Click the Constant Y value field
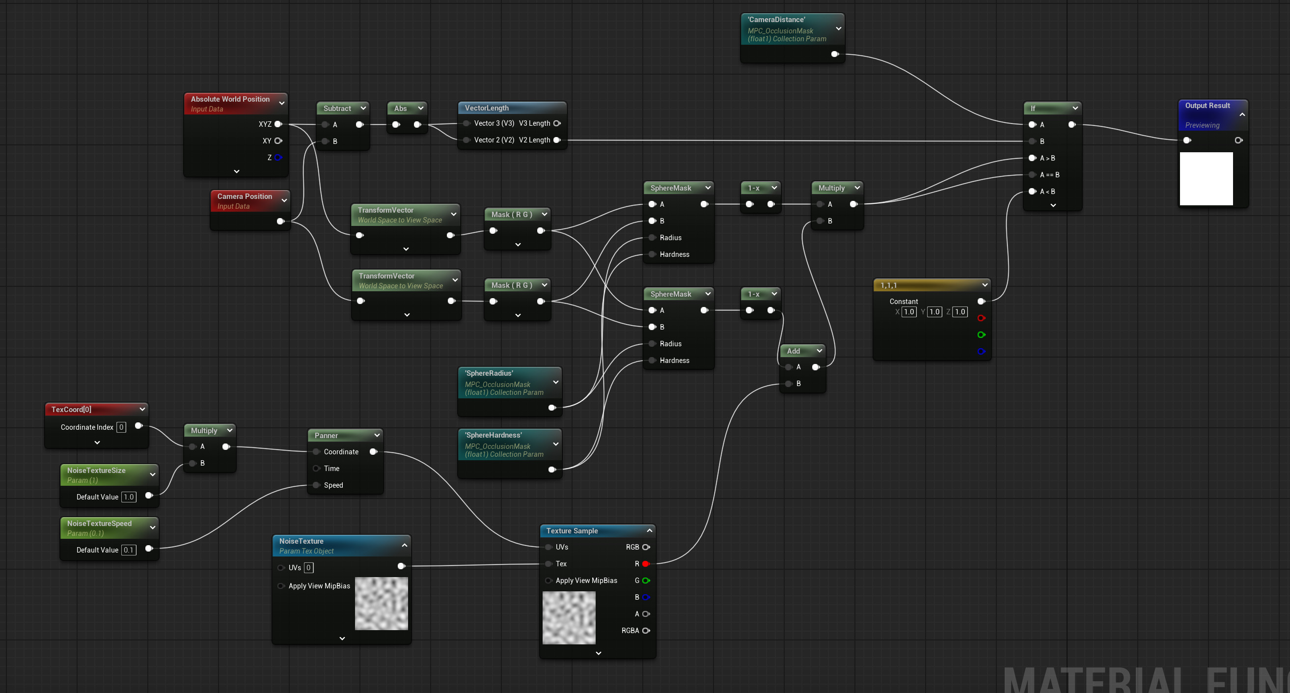This screenshot has width=1290, height=693. coord(934,311)
